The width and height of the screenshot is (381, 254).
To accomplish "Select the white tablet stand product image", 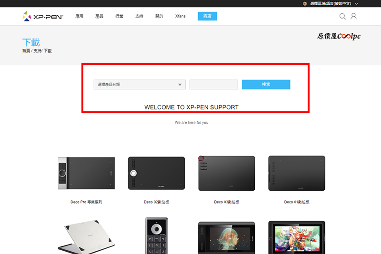I will click(86, 237).
